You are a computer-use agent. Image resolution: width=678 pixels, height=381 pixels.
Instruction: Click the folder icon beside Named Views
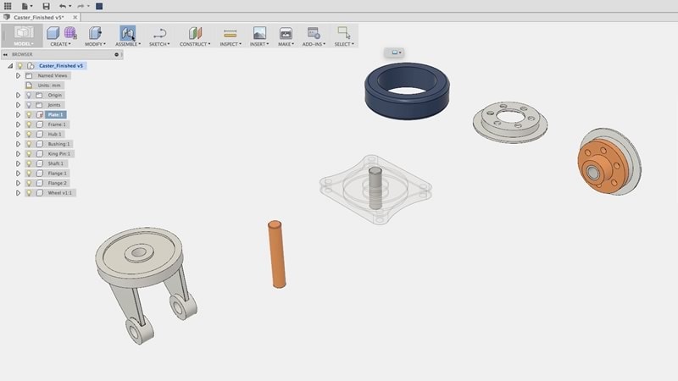click(29, 75)
